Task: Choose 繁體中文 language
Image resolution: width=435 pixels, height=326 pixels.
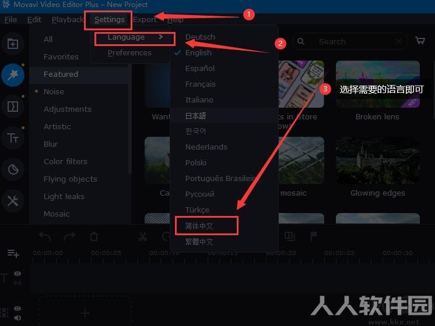Action: tap(224, 242)
